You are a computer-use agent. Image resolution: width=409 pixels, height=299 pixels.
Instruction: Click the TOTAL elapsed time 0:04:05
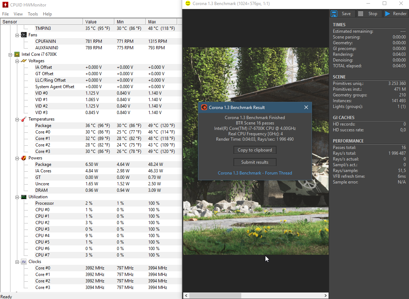pos(399,66)
